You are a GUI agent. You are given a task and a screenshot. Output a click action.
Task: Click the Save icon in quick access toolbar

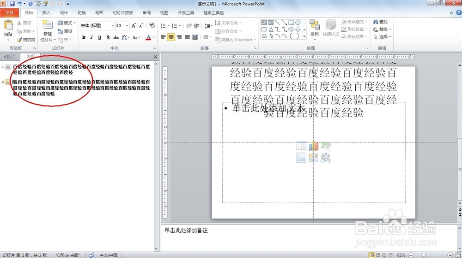pyautogui.click(x=12, y=4)
